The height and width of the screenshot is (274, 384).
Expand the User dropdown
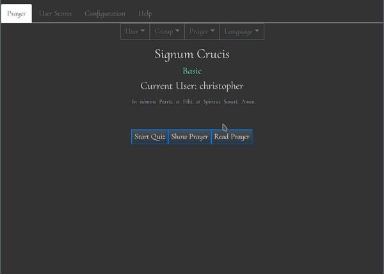pos(135,31)
